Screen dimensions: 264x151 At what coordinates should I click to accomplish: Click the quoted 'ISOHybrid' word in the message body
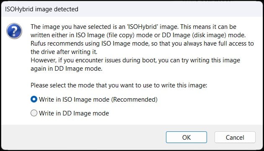pyautogui.click(x=142, y=27)
